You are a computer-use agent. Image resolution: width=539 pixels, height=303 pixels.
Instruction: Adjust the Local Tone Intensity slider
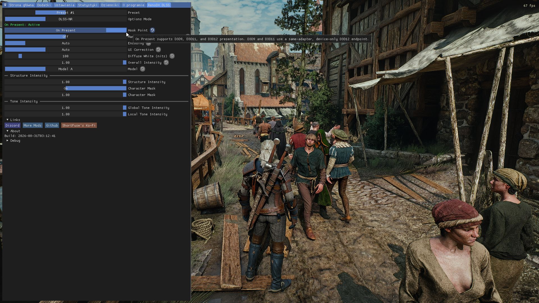point(65,114)
